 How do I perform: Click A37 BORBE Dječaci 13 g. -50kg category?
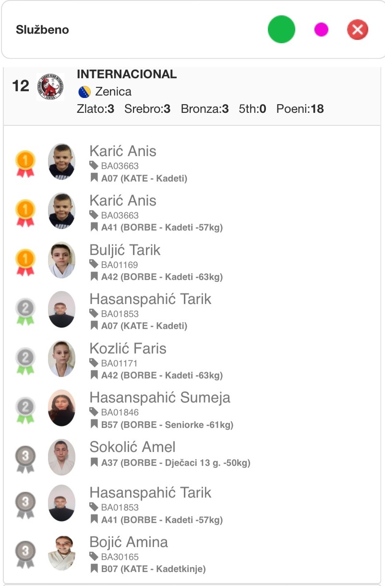(x=176, y=463)
